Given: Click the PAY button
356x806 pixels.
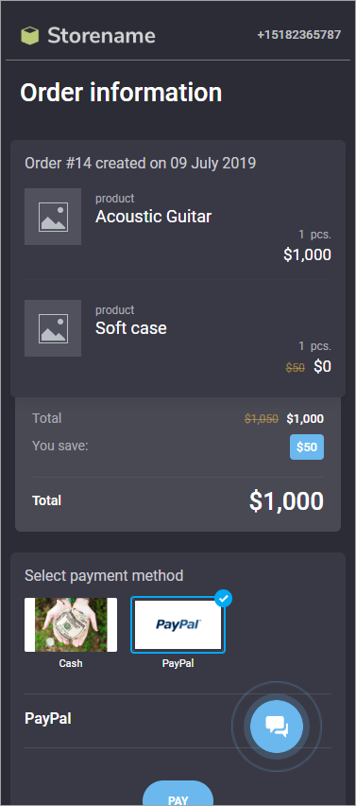Looking at the screenshot, I should click(x=178, y=793).
